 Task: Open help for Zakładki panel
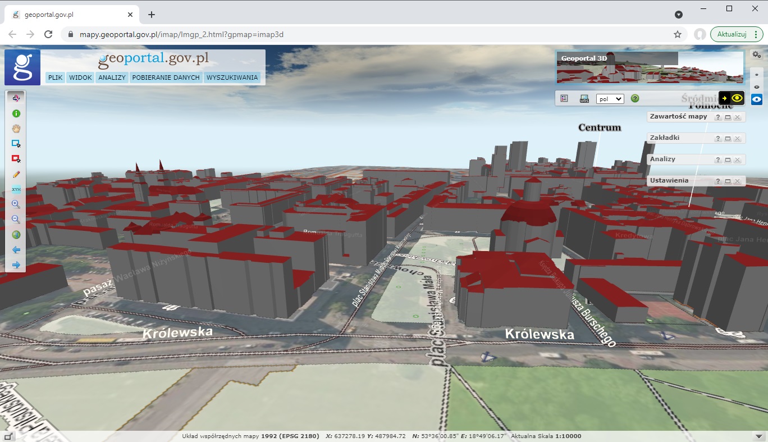[717, 138]
